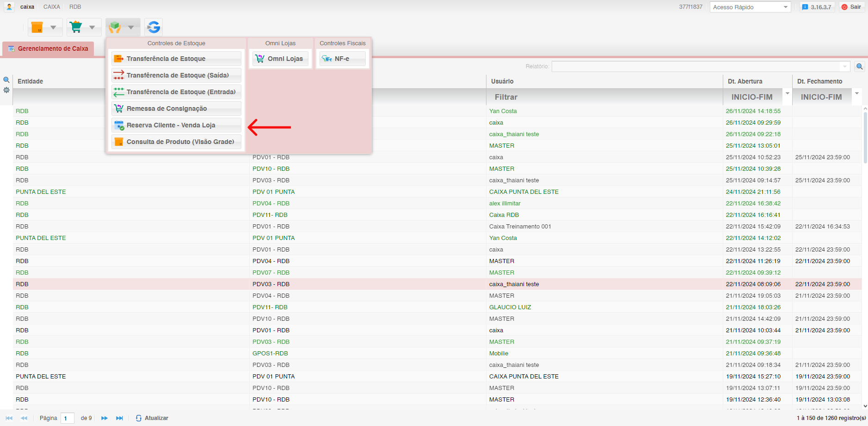Image resolution: width=868 pixels, height=426 pixels.
Task: Click the gear settings icon on left sidebar
Action: tap(6, 90)
